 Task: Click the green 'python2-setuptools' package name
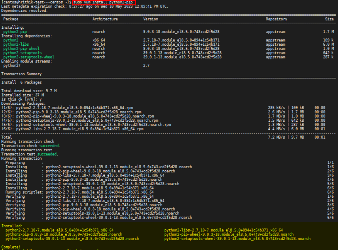click(x=22, y=53)
